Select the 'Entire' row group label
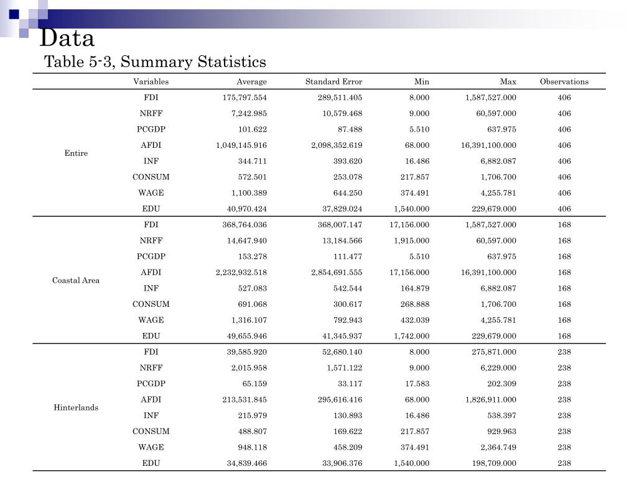Screen dimensions: 637x477 [76, 153]
